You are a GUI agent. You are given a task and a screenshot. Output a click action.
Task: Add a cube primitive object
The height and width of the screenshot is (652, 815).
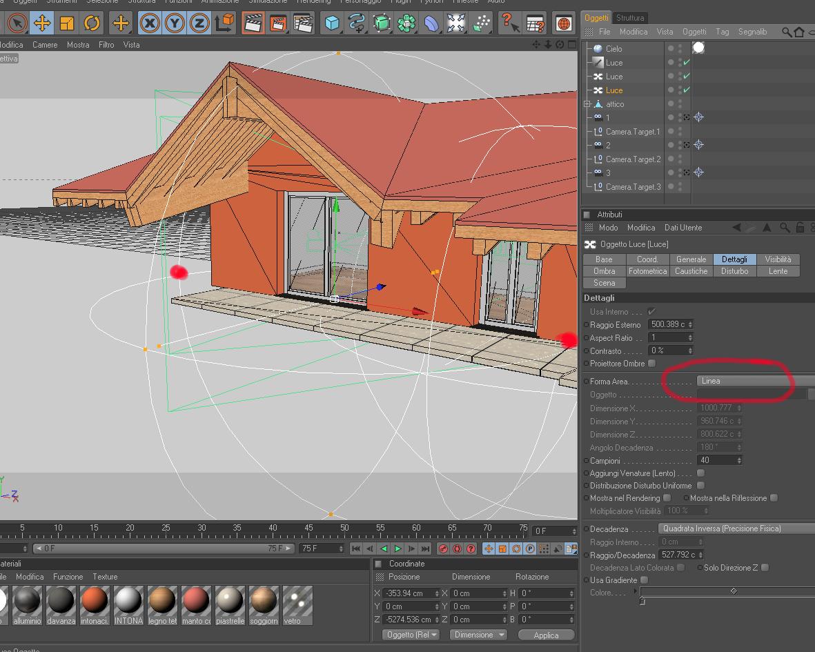333,23
